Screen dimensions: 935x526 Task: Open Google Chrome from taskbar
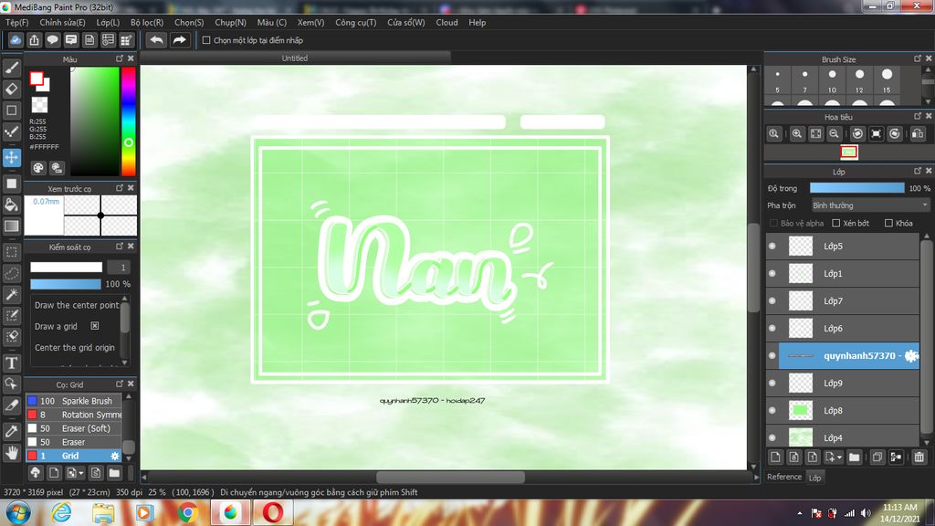[x=187, y=512]
